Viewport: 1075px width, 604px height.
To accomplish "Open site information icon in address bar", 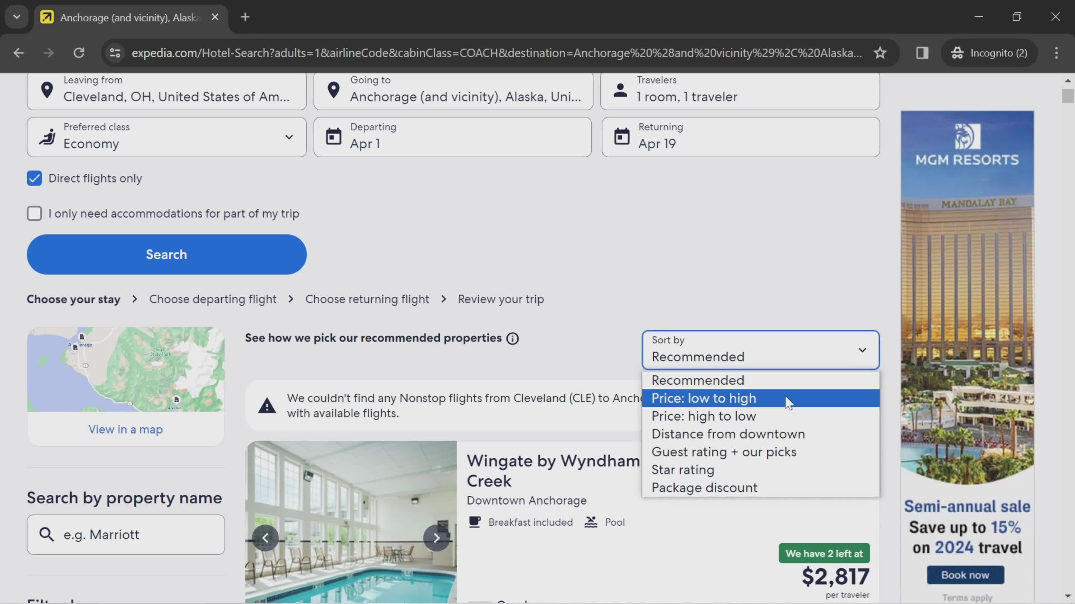I will (115, 53).
